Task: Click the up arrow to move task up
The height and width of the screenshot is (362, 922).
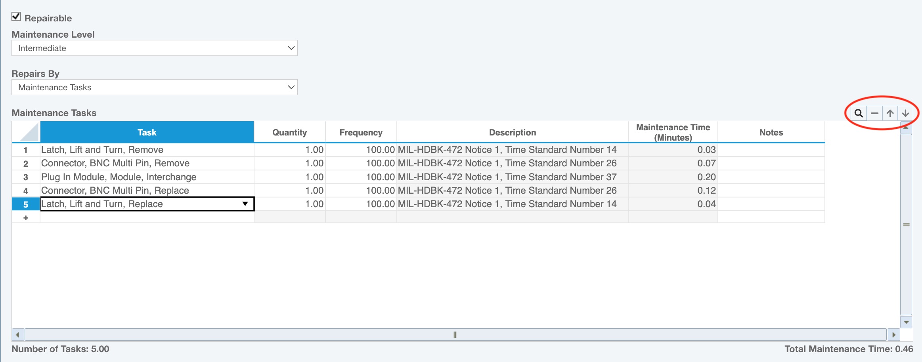Action: (890, 114)
